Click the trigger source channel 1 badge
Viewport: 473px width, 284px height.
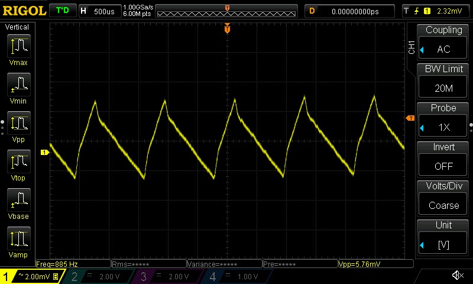(x=427, y=11)
